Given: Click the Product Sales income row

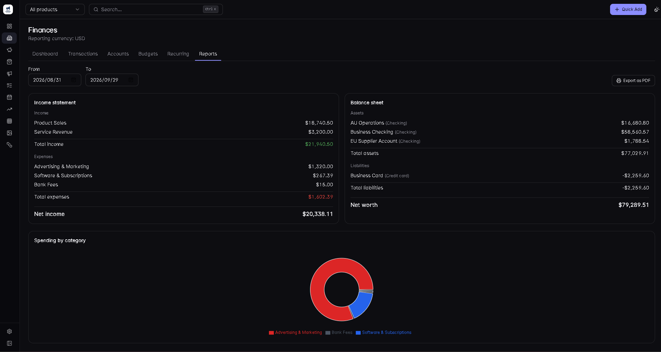Looking at the screenshot, I should point(183,123).
